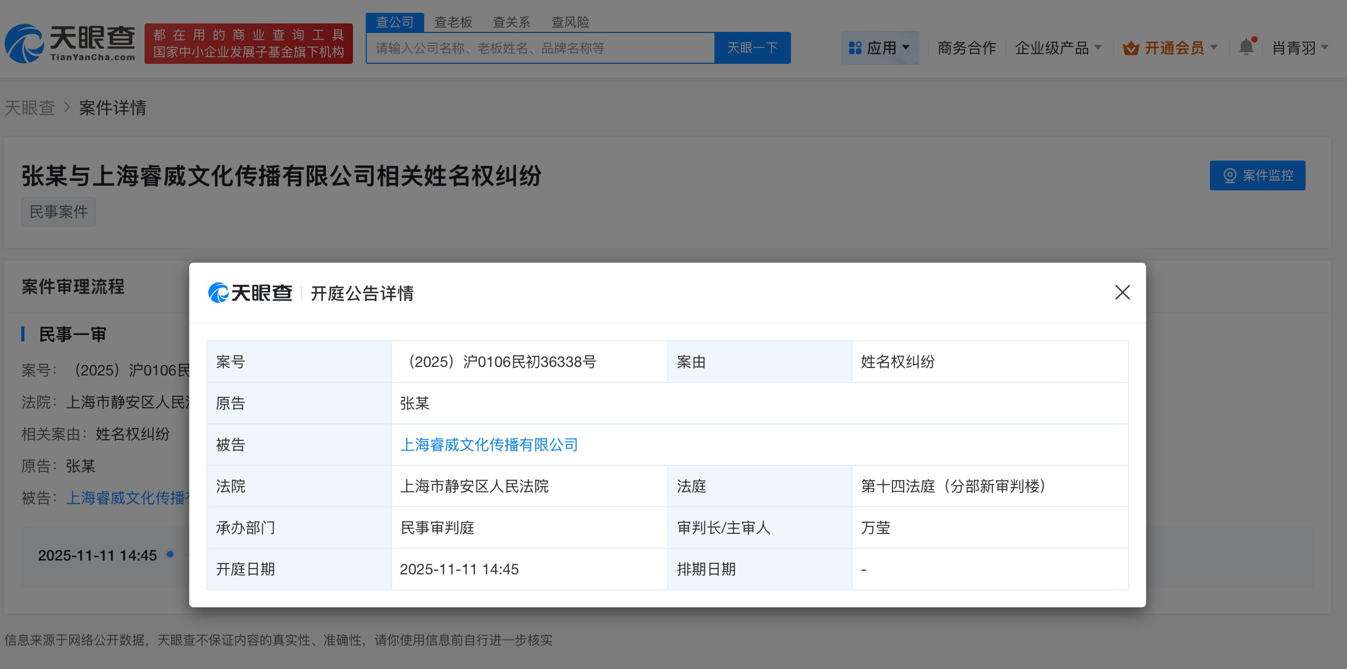This screenshot has height=669, width=1347.
Task: Click the blue timeline dot near 2025-11-11 14:45
Action: 170,555
